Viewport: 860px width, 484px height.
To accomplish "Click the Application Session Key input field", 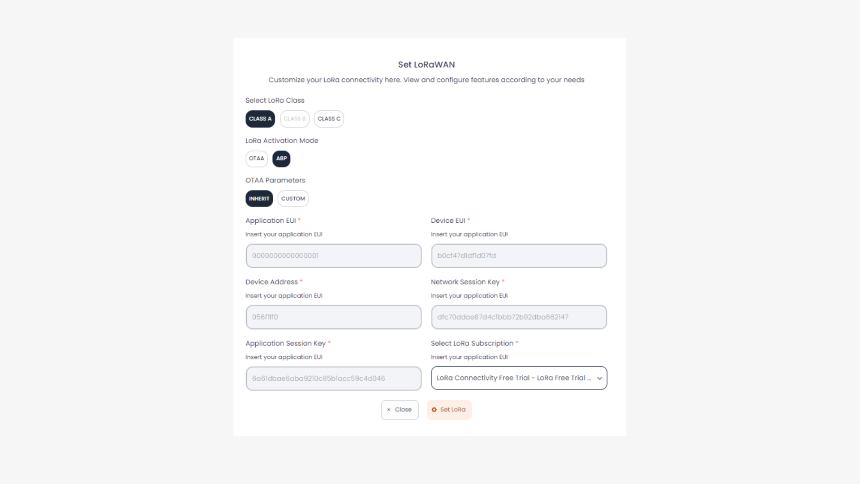I will (x=333, y=378).
